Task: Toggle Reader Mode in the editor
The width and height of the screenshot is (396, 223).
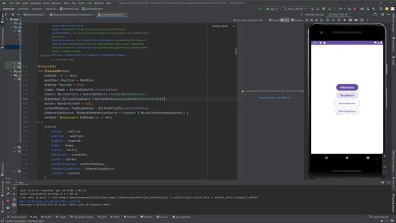Action: coord(220,26)
